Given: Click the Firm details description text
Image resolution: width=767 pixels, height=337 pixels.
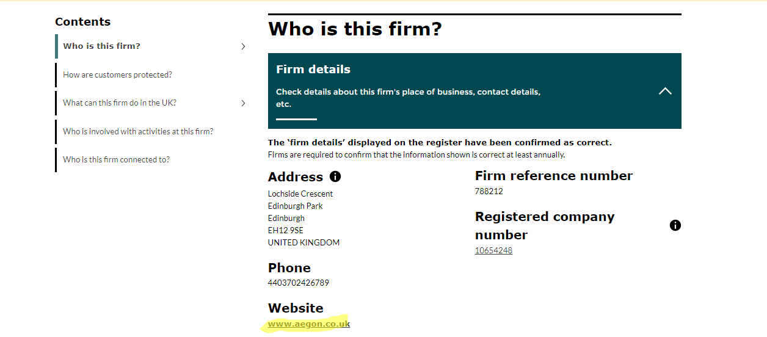Looking at the screenshot, I should click(x=408, y=98).
